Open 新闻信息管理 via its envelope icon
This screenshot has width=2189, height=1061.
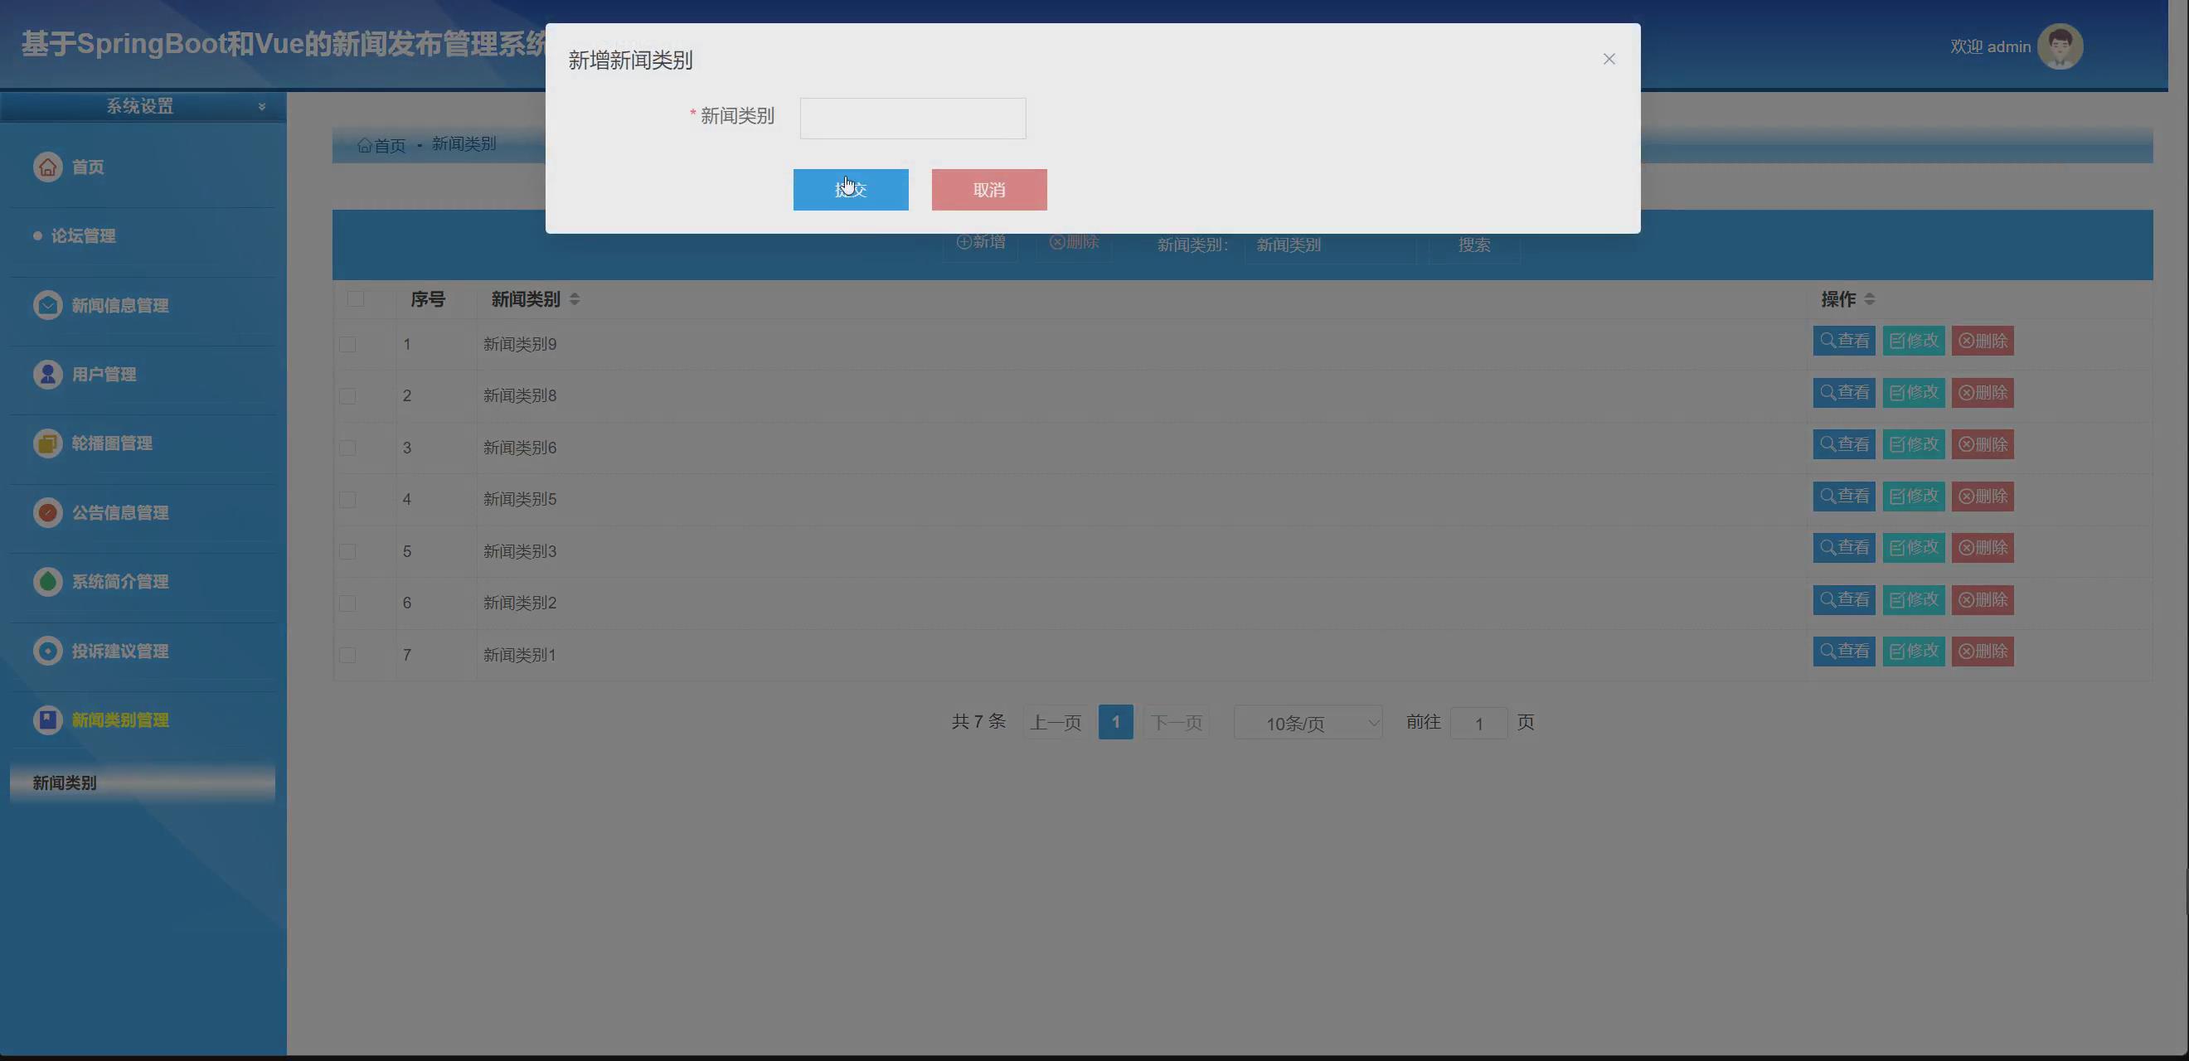point(47,305)
